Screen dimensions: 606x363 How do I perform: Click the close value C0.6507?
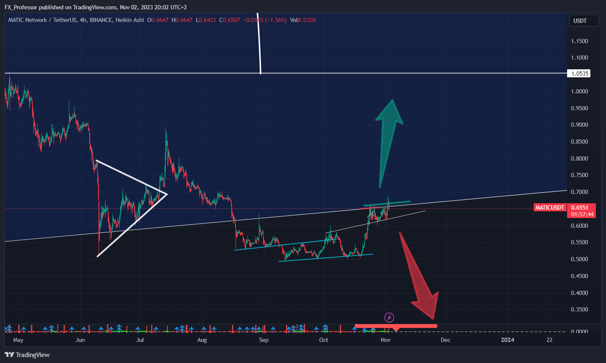[230, 20]
